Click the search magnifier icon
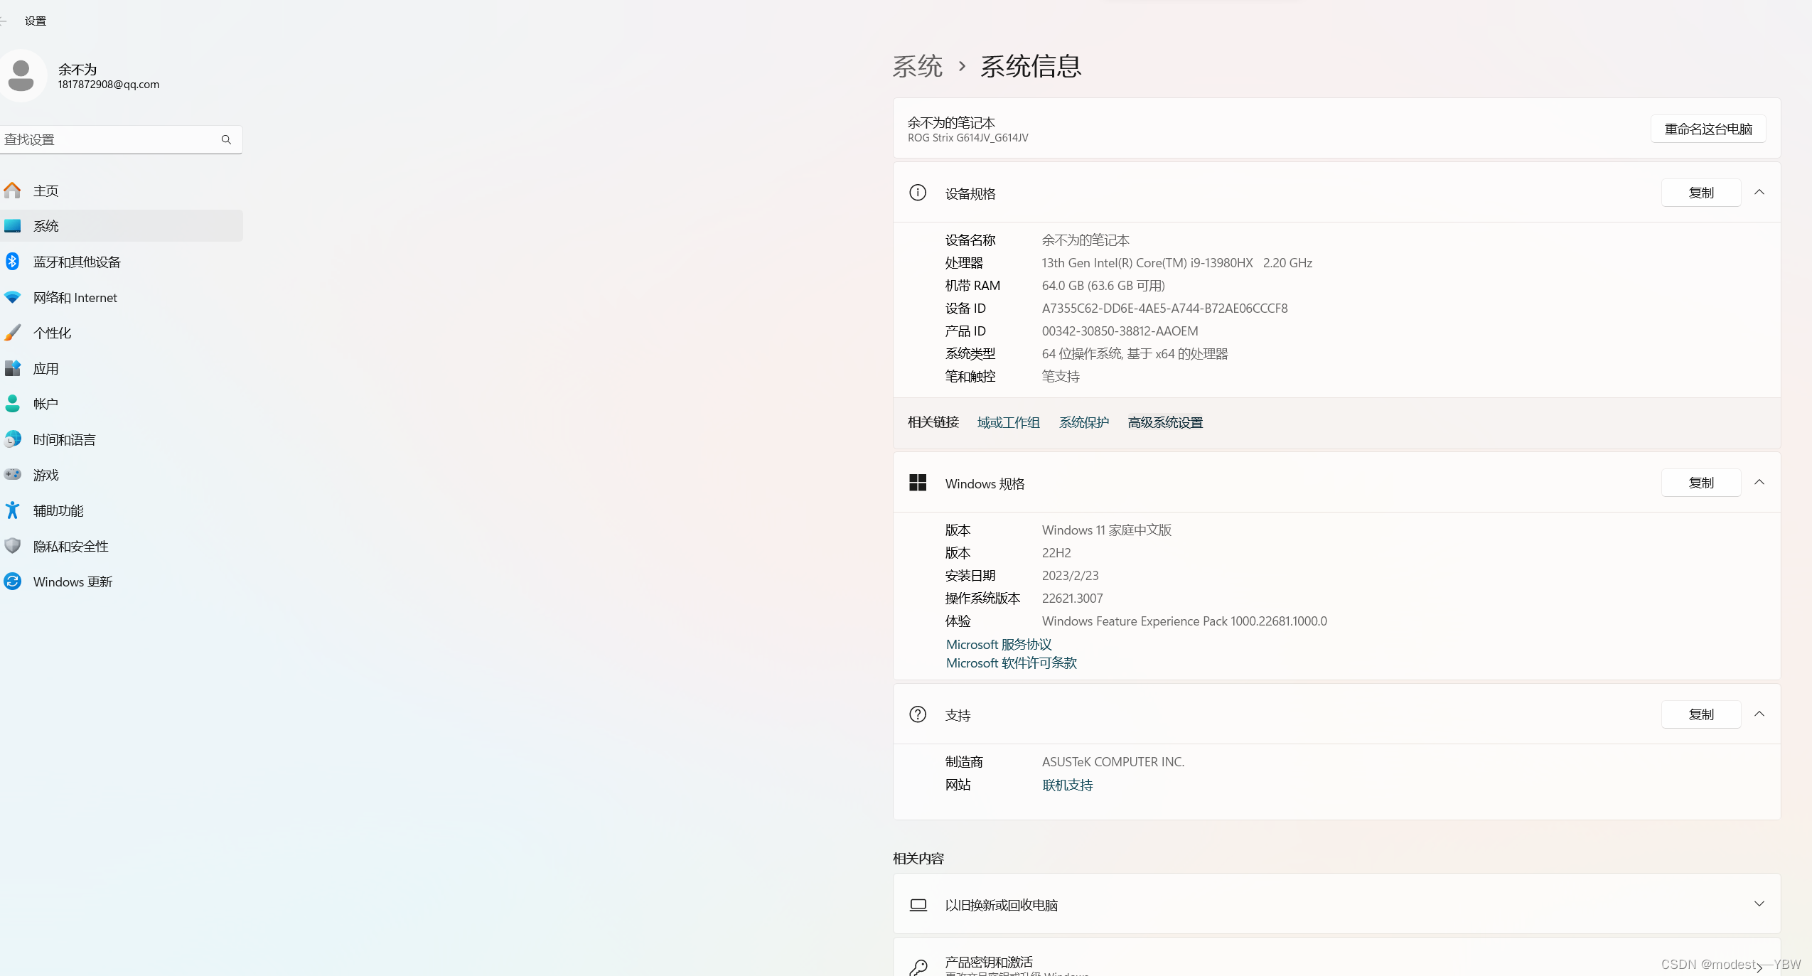1812x976 pixels. point(226,139)
